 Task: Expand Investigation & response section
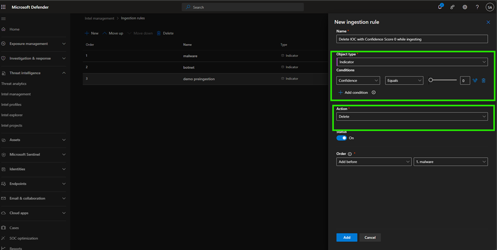pyautogui.click(x=64, y=58)
